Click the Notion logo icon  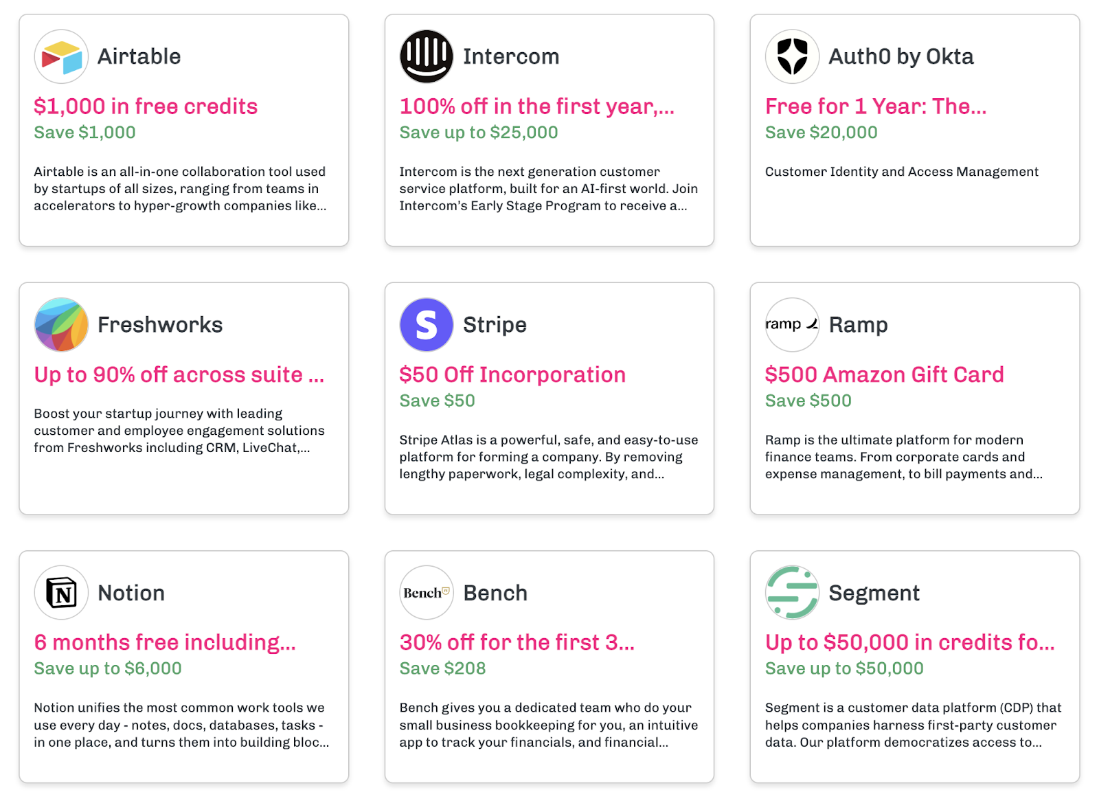coord(61,593)
